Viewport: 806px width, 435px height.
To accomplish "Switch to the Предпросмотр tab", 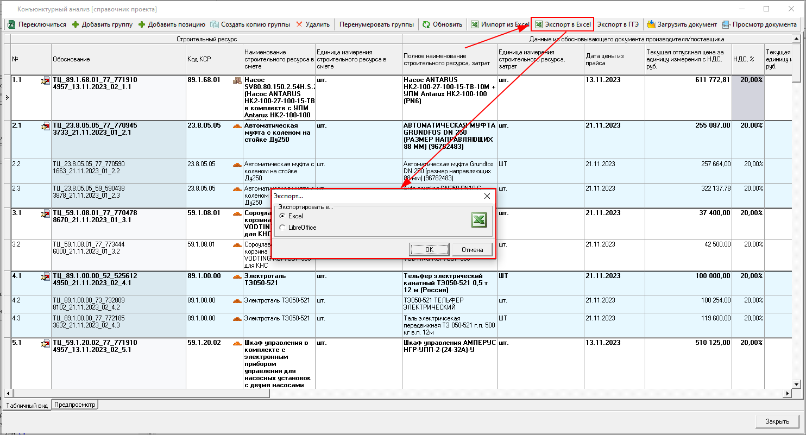I will click(75, 405).
